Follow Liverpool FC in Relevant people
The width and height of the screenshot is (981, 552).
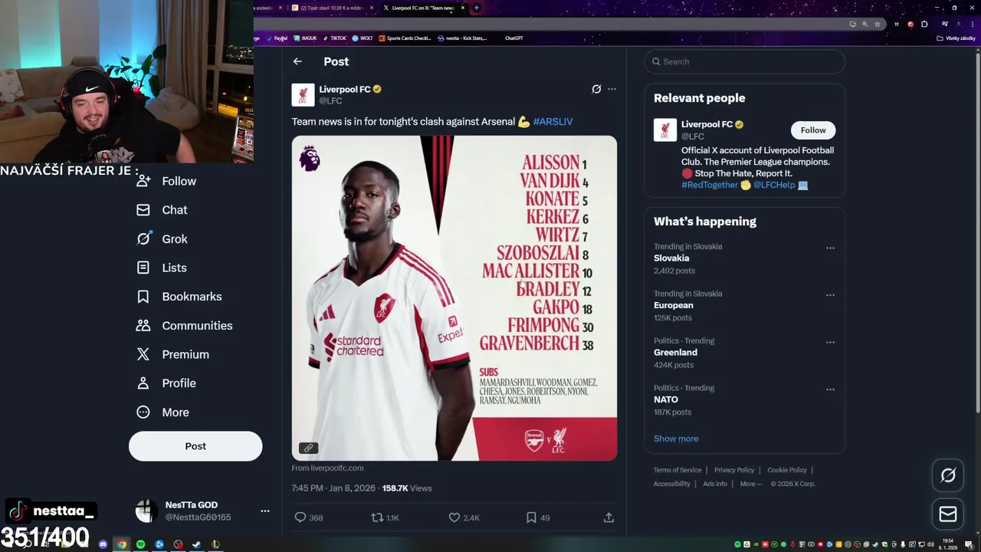tap(813, 130)
